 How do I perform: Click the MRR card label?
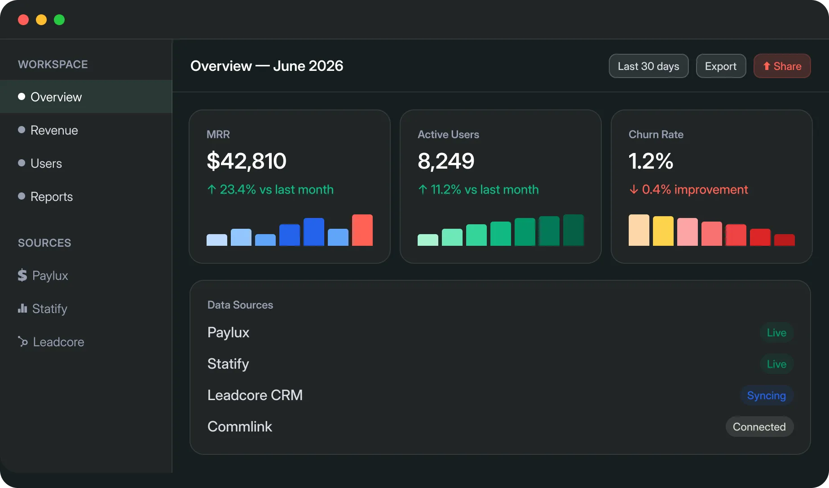(x=218, y=135)
